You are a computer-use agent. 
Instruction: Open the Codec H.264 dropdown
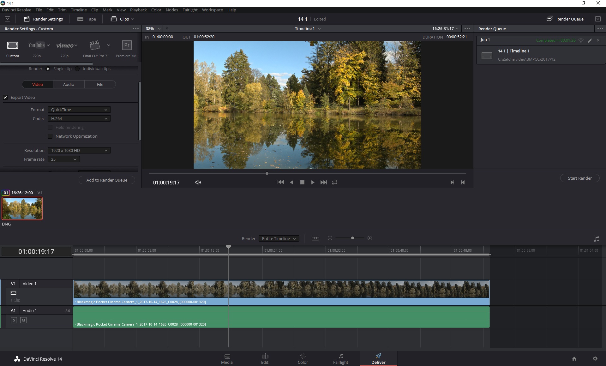click(x=79, y=118)
